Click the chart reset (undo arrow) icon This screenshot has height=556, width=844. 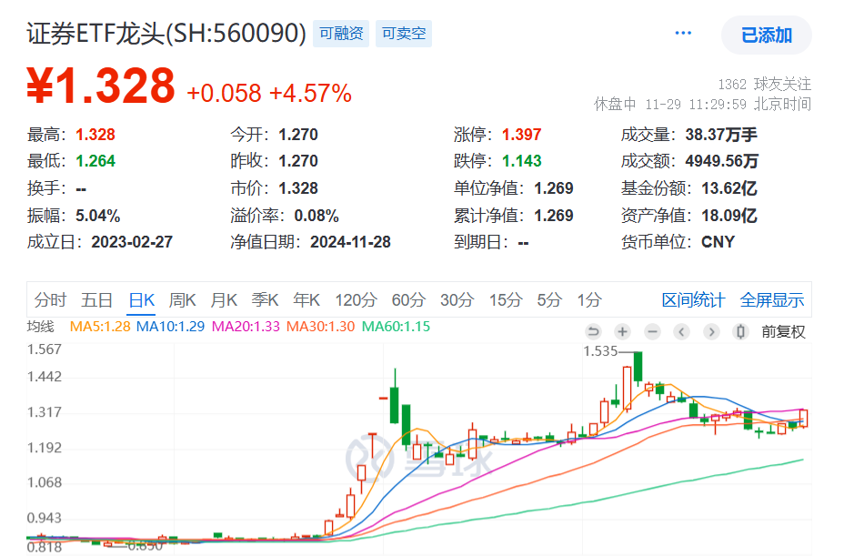click(593, 331)
